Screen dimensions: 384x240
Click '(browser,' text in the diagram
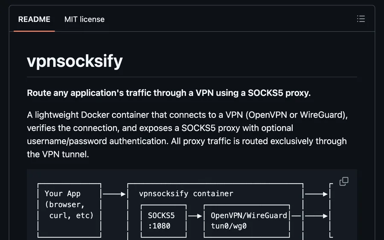(x=65, y=205)
